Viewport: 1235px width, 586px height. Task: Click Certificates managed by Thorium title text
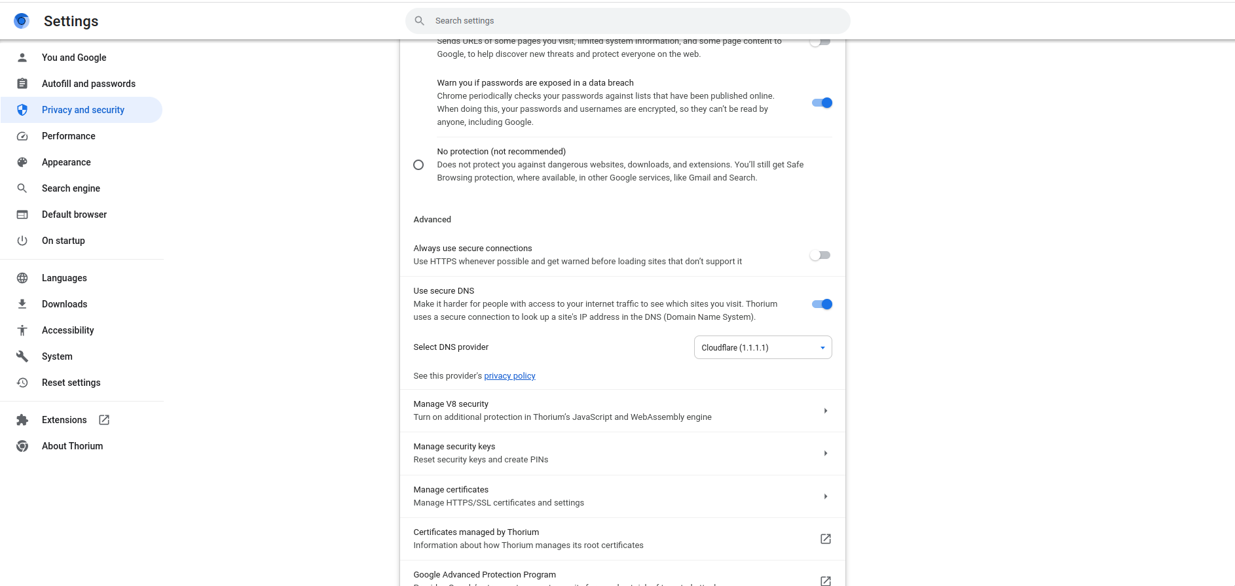click(476, 532)
